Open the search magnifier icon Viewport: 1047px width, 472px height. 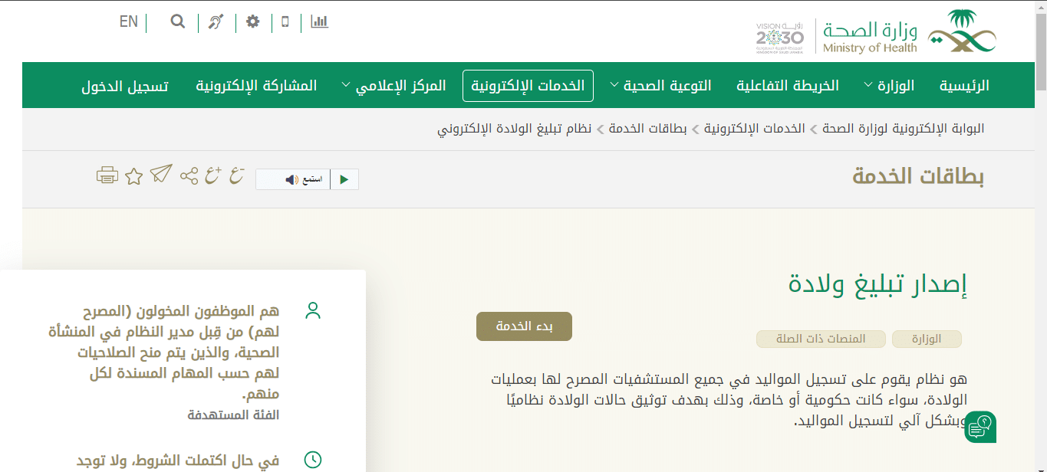point(178,21)
